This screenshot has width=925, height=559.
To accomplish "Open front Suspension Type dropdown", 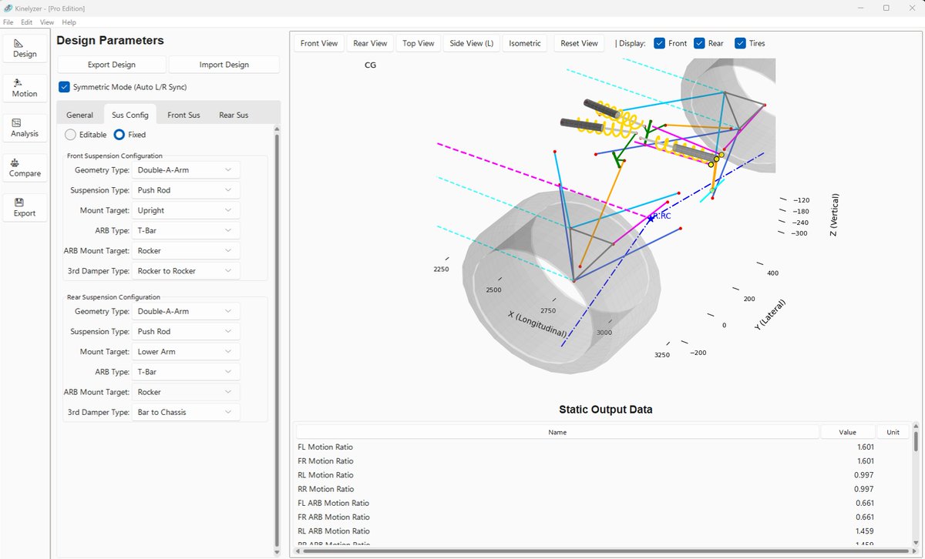I will (186, 189).
